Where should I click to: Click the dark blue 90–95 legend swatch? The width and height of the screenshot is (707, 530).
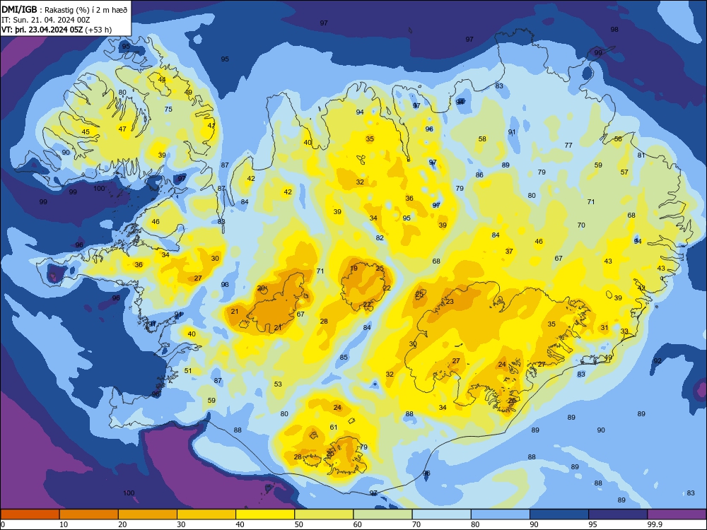(x=559, y=514)
